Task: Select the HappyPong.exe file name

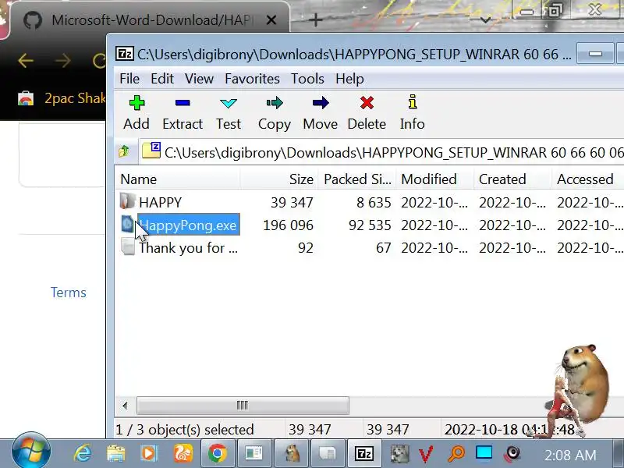Action: tap(188, 225)
